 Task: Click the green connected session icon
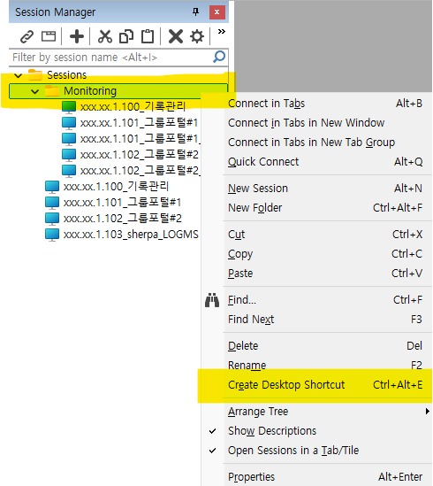point(69,107)
